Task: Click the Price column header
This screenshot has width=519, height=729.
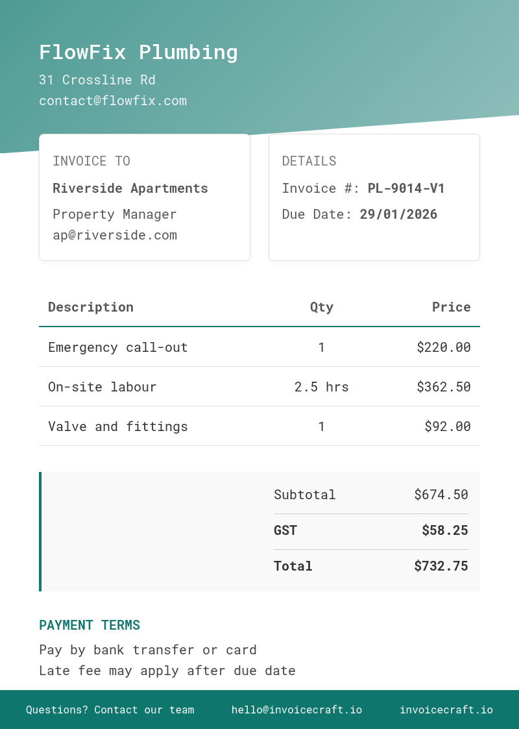Action: (451, 307)
